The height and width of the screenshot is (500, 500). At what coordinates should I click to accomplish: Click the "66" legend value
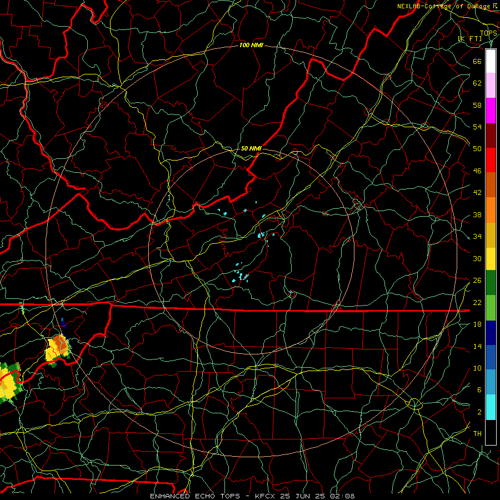click(477, 61)
